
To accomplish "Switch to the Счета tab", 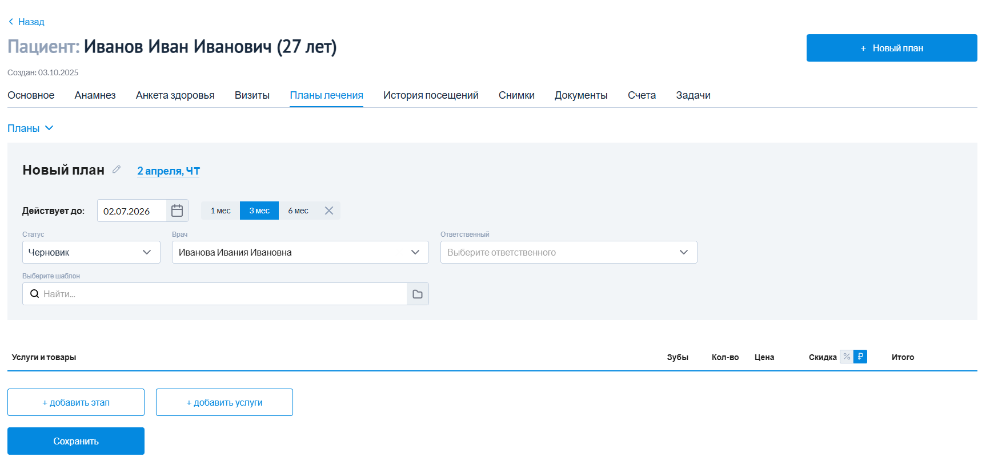I will tap(642, 95).
